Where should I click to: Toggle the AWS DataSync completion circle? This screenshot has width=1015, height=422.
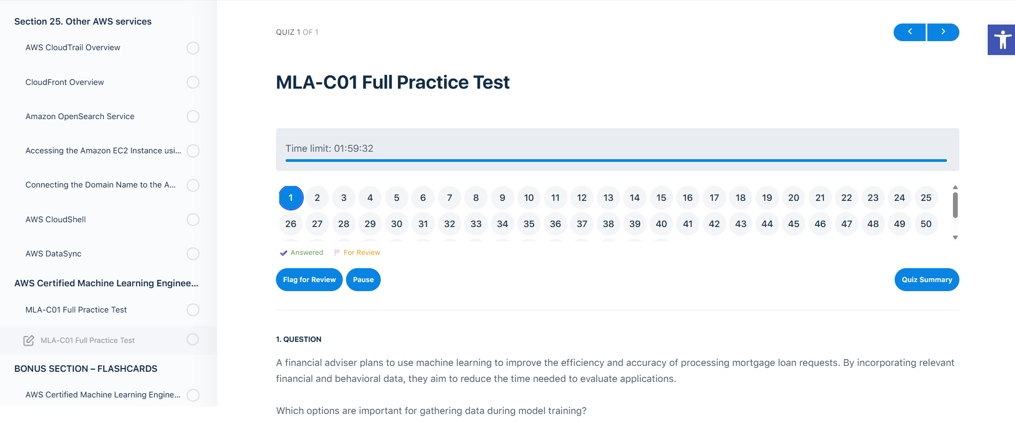(193, 254)
